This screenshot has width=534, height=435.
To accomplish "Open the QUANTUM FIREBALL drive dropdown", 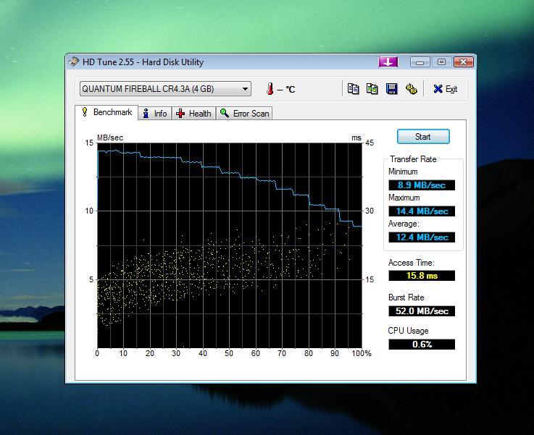I will pos(165,89).
